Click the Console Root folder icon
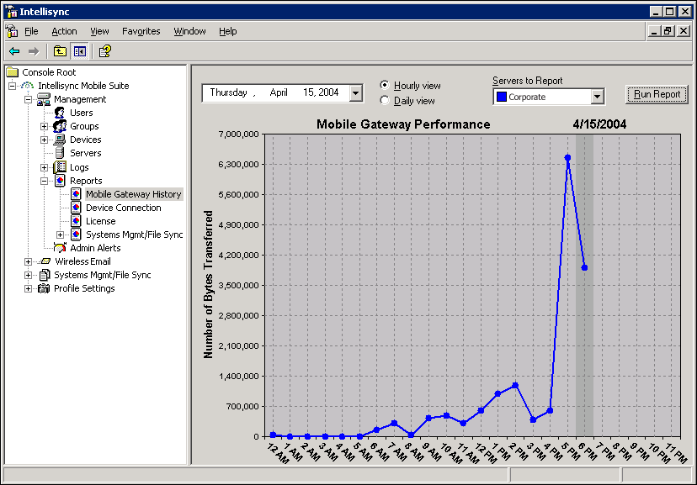Viewport: 697px width, 485px height. click(x=13, y=72)
